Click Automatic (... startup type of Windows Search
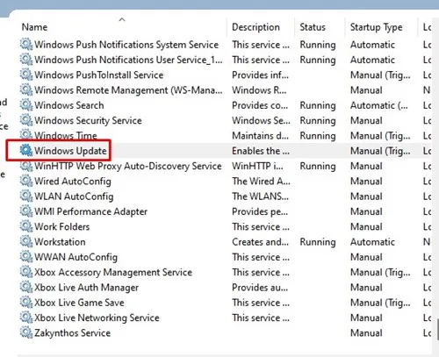Image resolution: width=439 pixels, height=357 pixels. click(x=379, y=105)
